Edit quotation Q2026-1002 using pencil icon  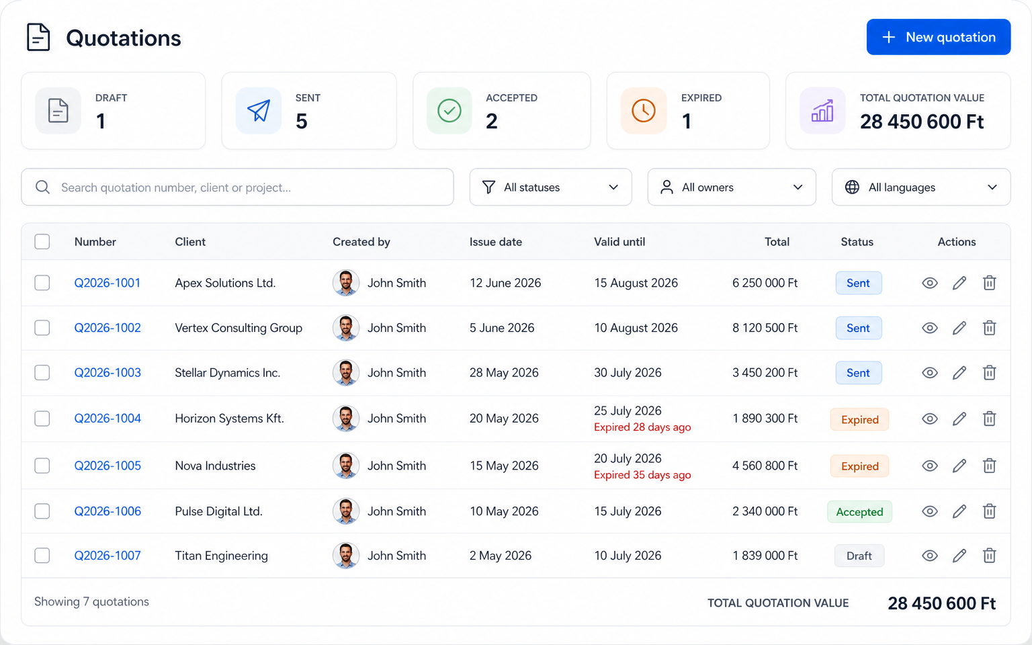959,328
